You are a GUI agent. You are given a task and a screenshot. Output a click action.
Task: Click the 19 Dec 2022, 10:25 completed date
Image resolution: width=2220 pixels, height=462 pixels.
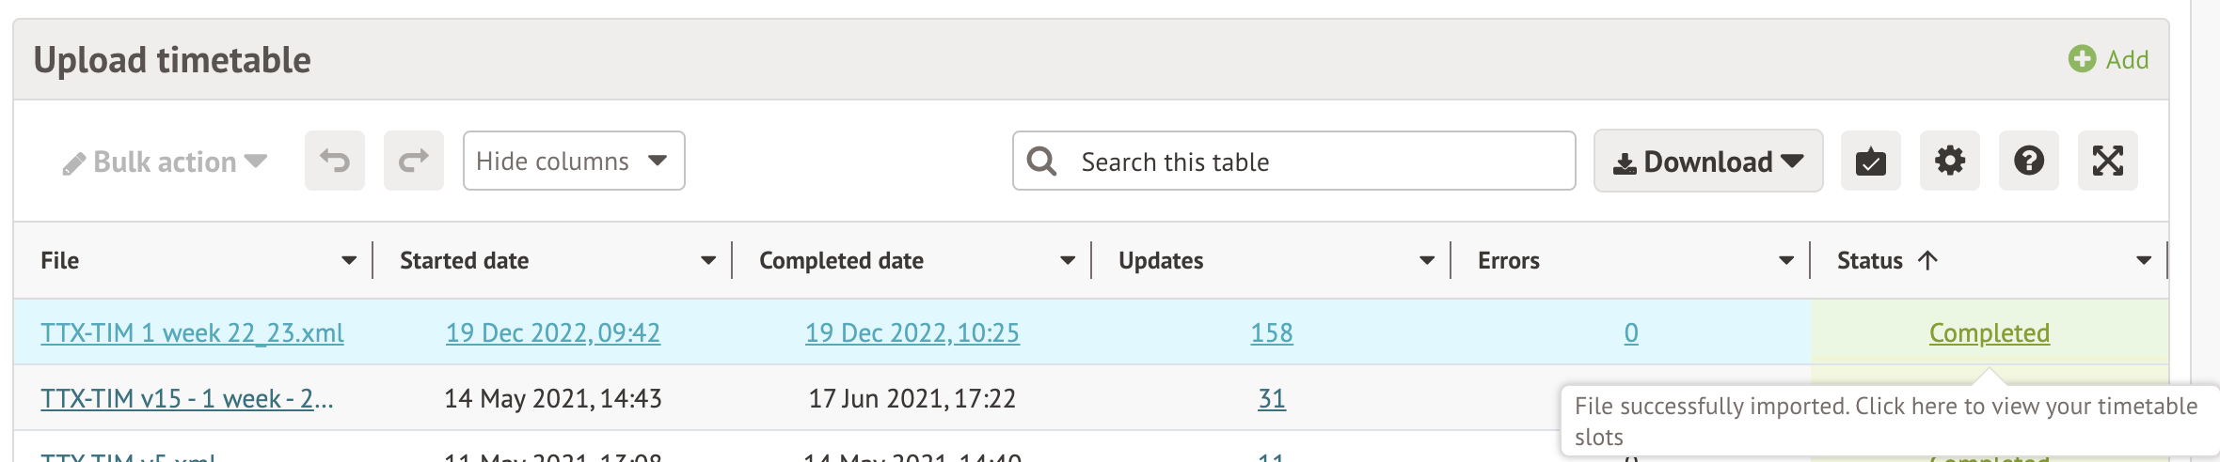point(912,333)
